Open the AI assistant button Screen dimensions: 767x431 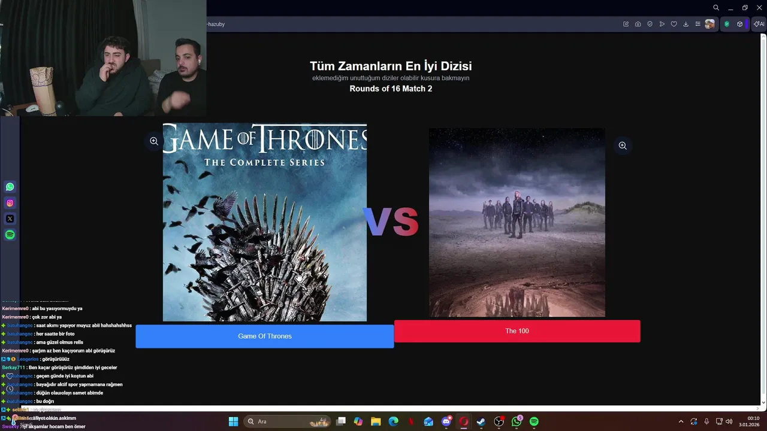point(759,24)
